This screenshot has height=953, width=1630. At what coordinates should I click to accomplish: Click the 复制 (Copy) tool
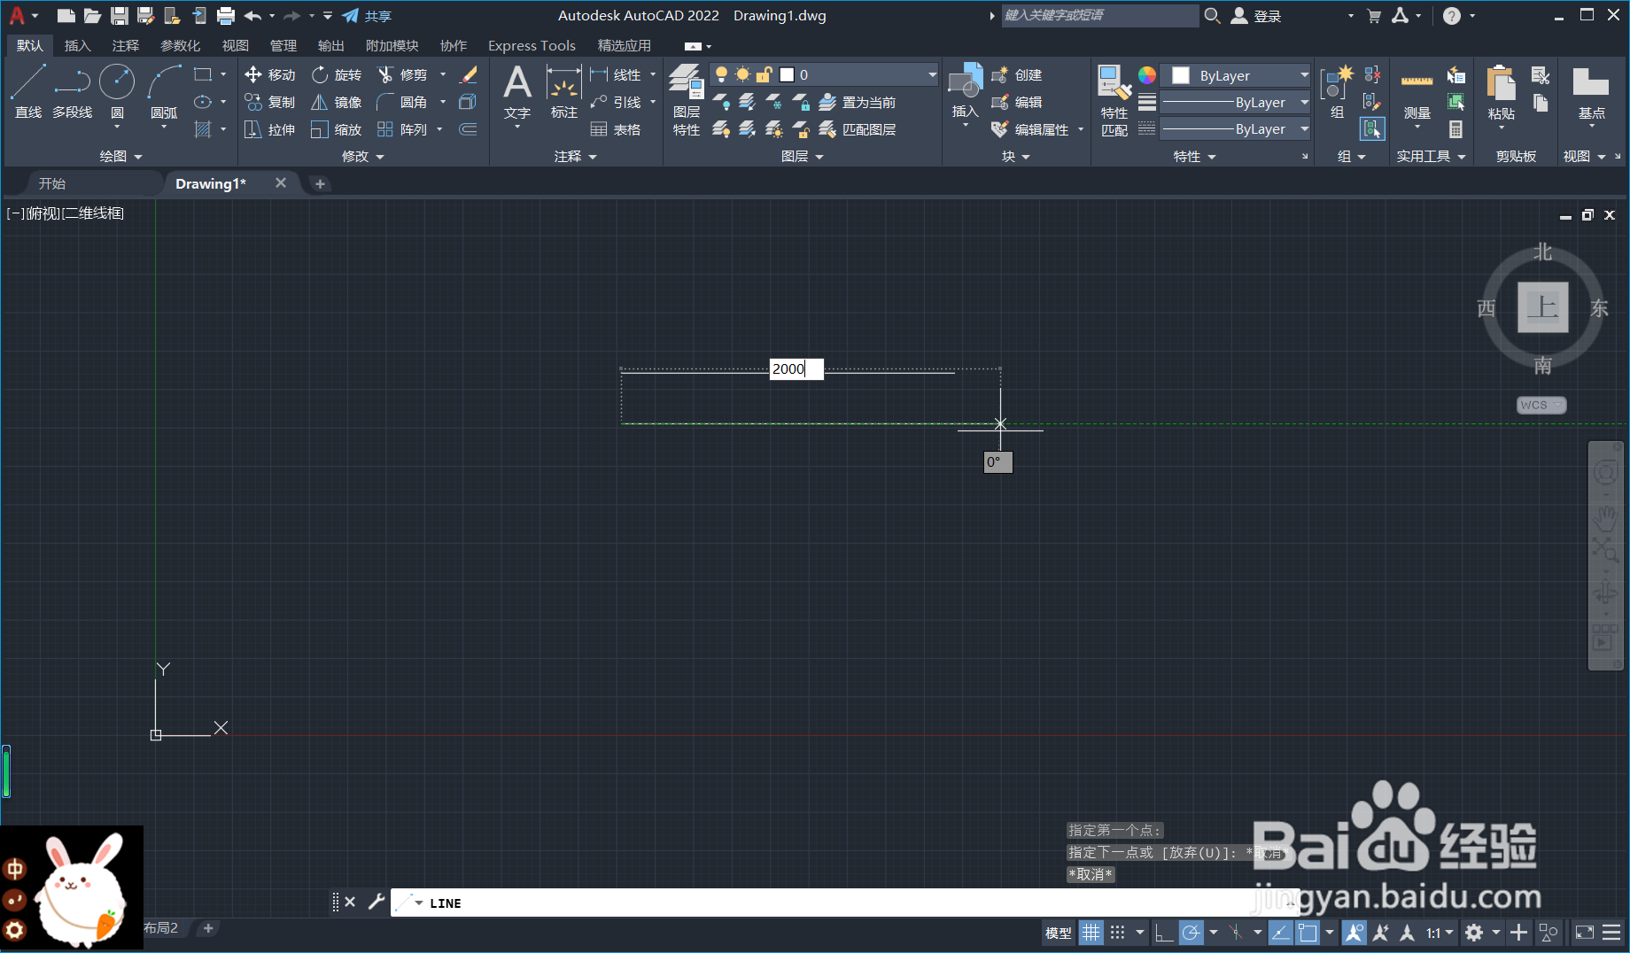pos(270,103)
